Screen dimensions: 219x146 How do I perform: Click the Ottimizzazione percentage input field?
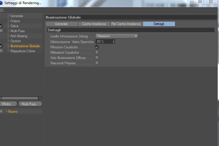pyautogui.click(x=104, y=42)
